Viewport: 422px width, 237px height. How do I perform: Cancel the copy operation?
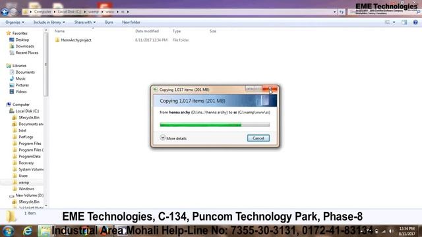click(x=258, y=138)
